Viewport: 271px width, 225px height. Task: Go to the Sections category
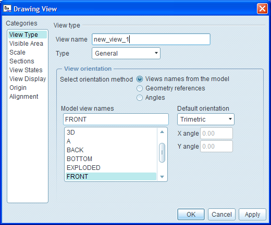(22, 61)
